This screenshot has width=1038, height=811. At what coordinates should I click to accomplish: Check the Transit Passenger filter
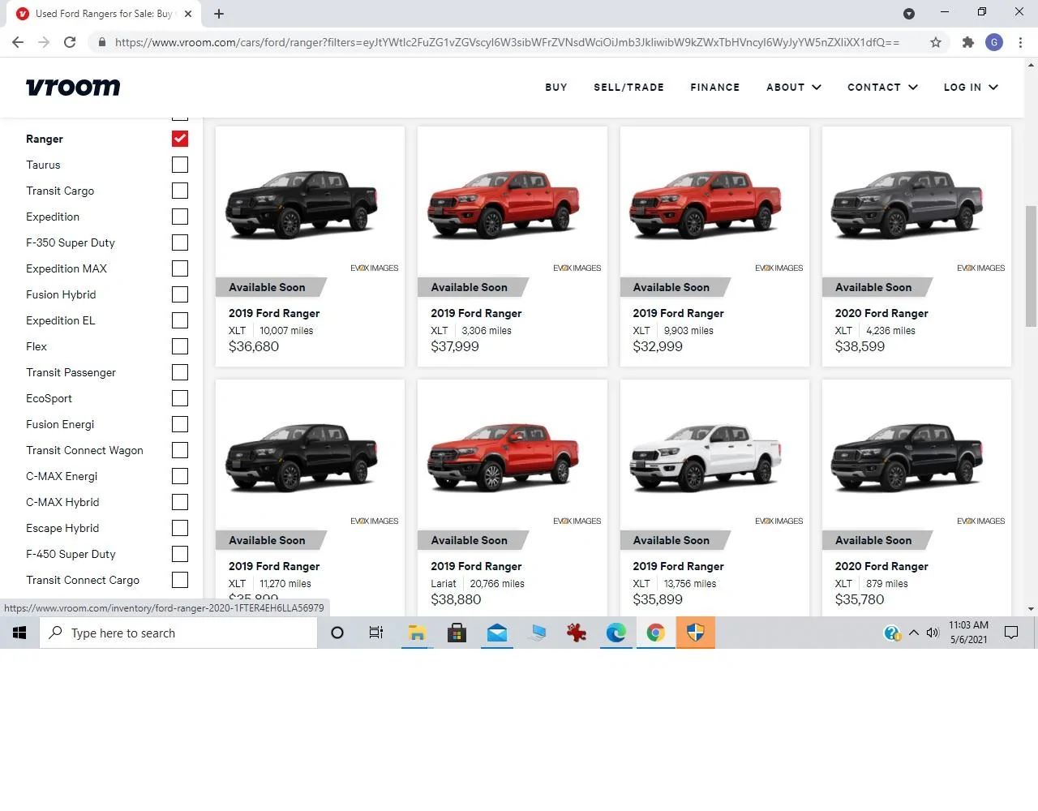(180, 372)
